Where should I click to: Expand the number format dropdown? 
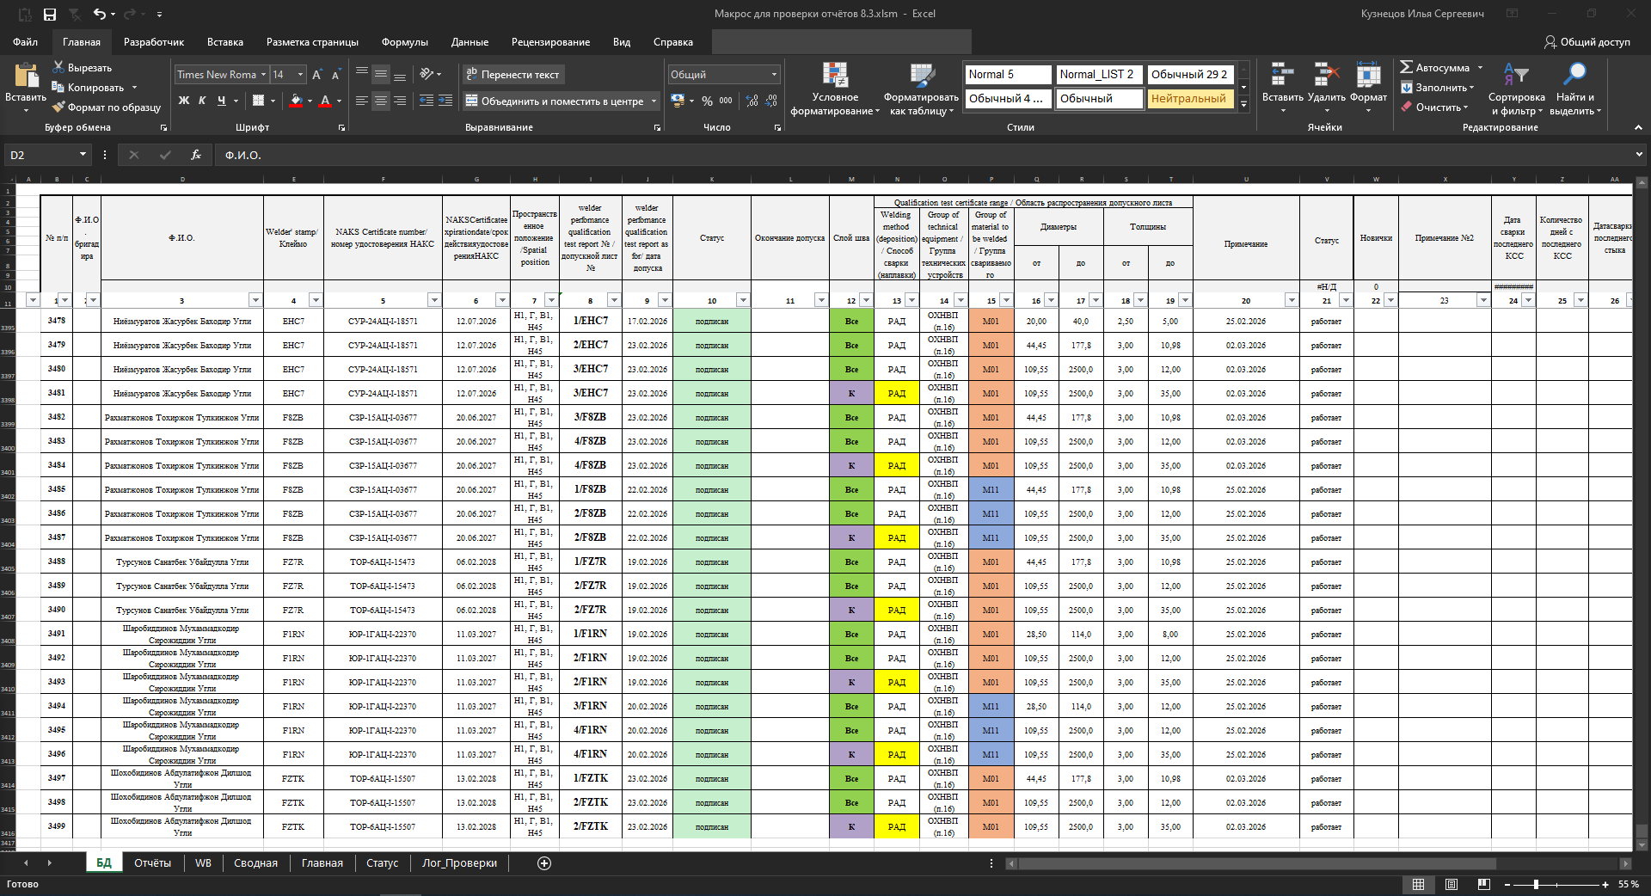pos(774,75)
